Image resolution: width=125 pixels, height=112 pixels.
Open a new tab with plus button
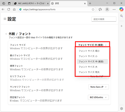tap(90, 4)
